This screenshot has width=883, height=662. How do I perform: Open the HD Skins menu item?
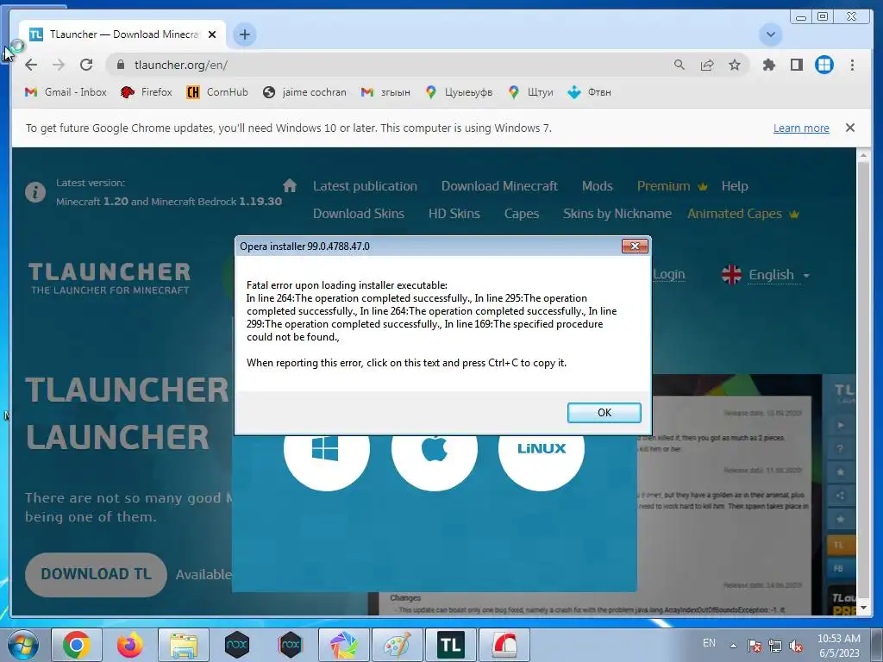(454, 214)
